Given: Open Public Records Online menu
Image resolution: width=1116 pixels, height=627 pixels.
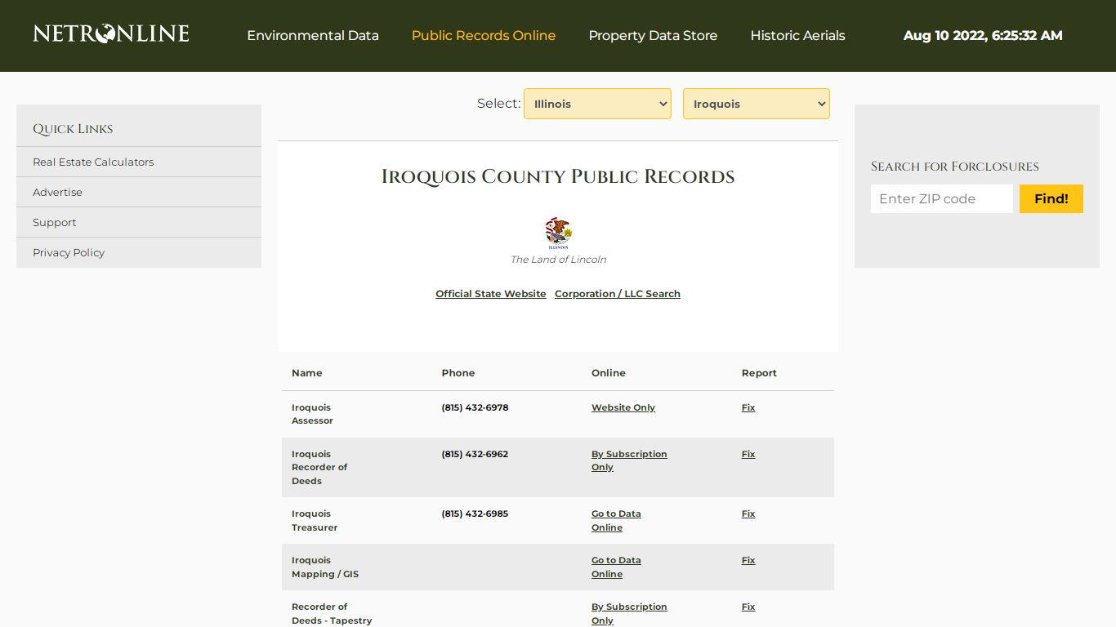Looking at the screenshot, I should 484,36.
